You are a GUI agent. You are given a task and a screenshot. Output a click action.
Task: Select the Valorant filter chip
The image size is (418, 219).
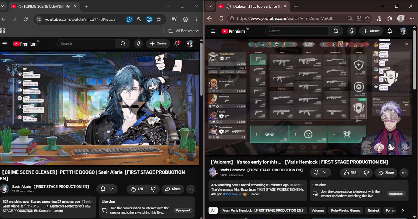(318, 210)
